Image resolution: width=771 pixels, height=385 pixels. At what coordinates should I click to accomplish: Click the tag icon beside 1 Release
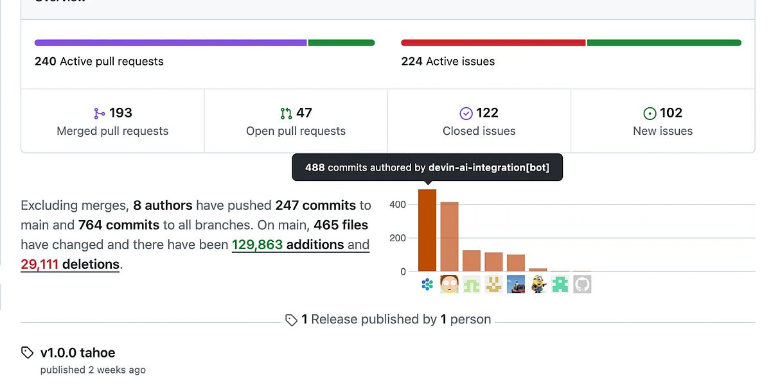click(291, 320)
